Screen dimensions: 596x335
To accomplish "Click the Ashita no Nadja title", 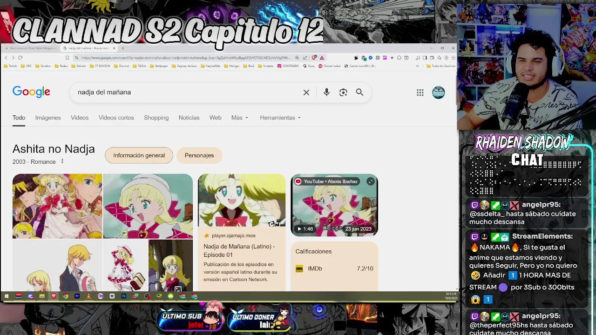I will click(54, 149).
